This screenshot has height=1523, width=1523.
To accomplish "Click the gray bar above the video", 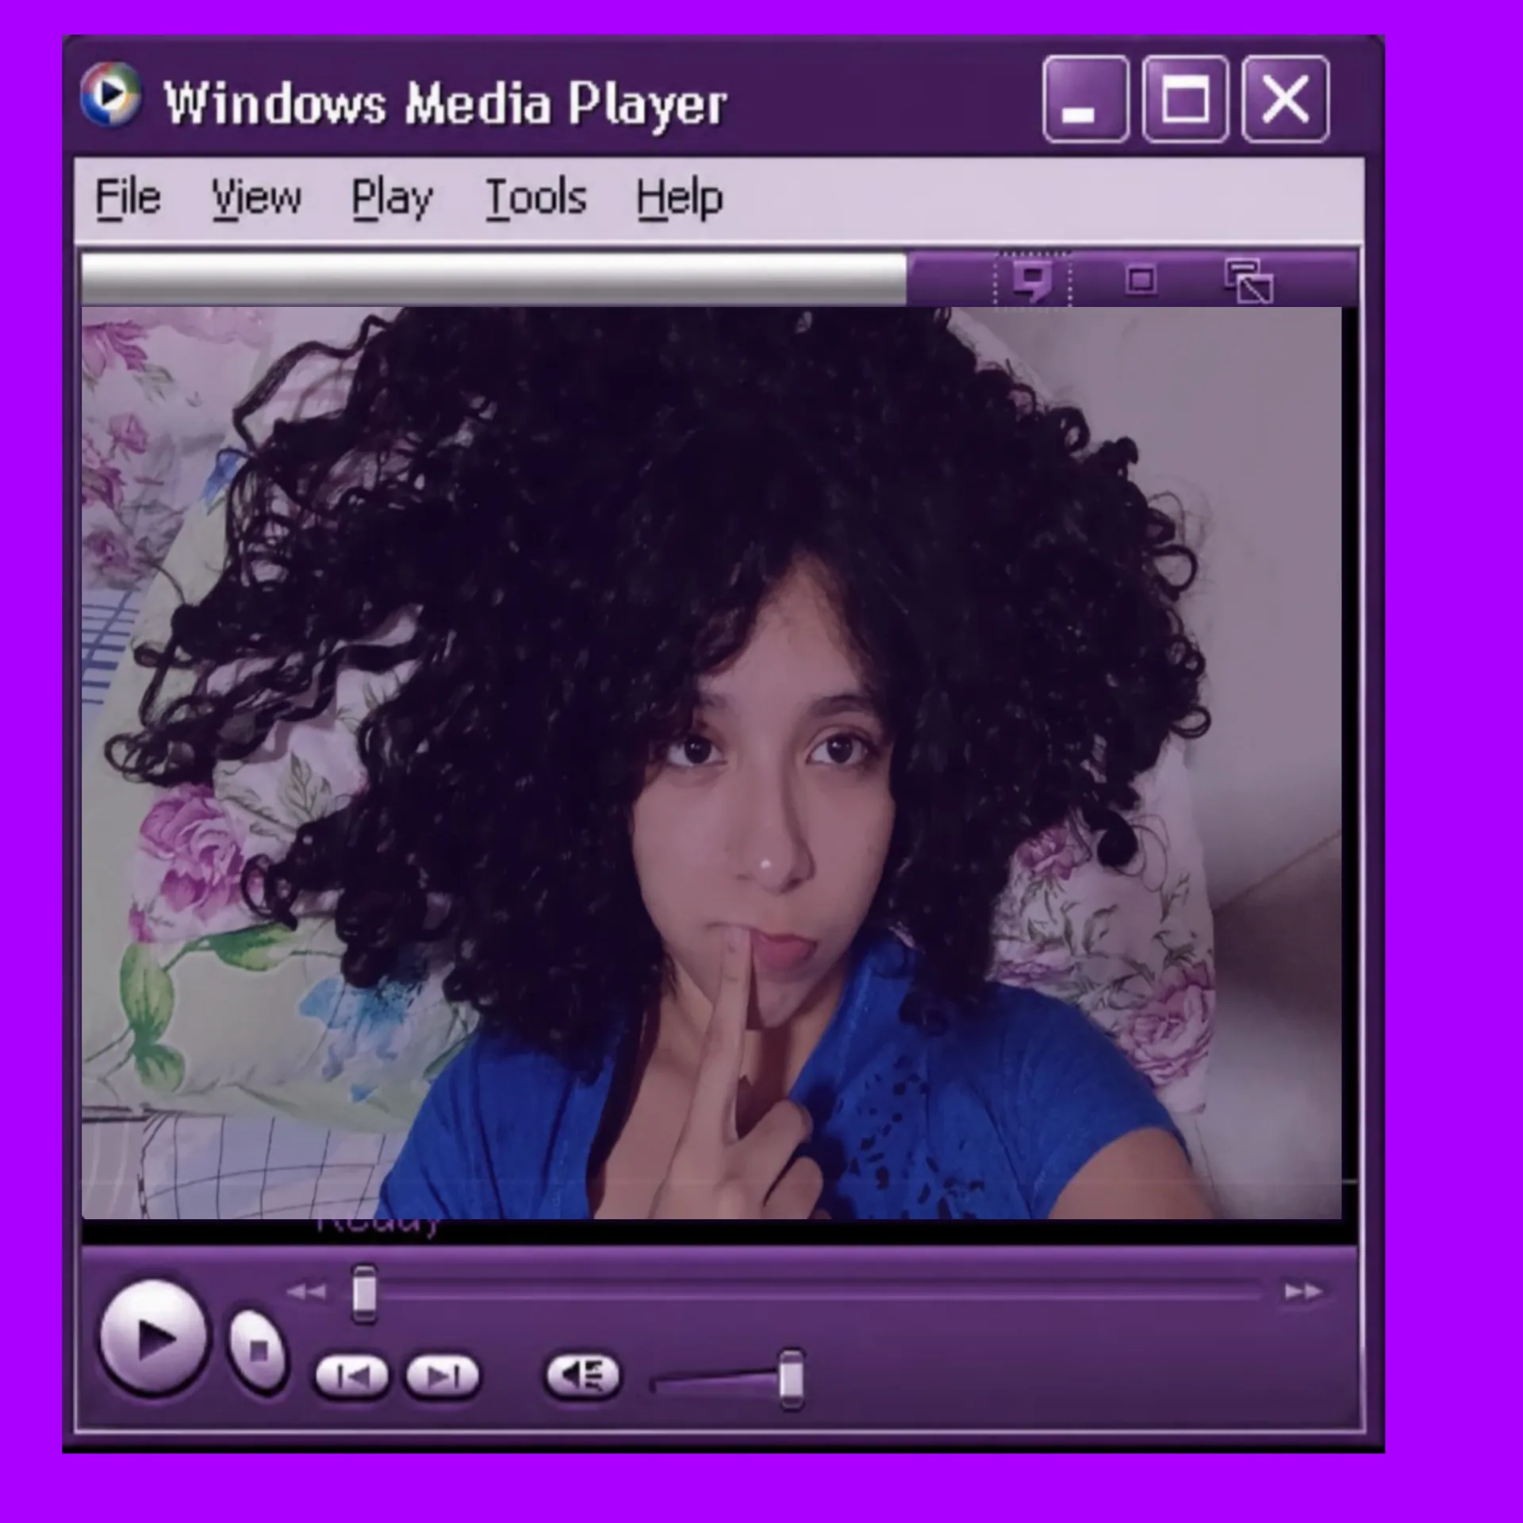I will (493, 278).
